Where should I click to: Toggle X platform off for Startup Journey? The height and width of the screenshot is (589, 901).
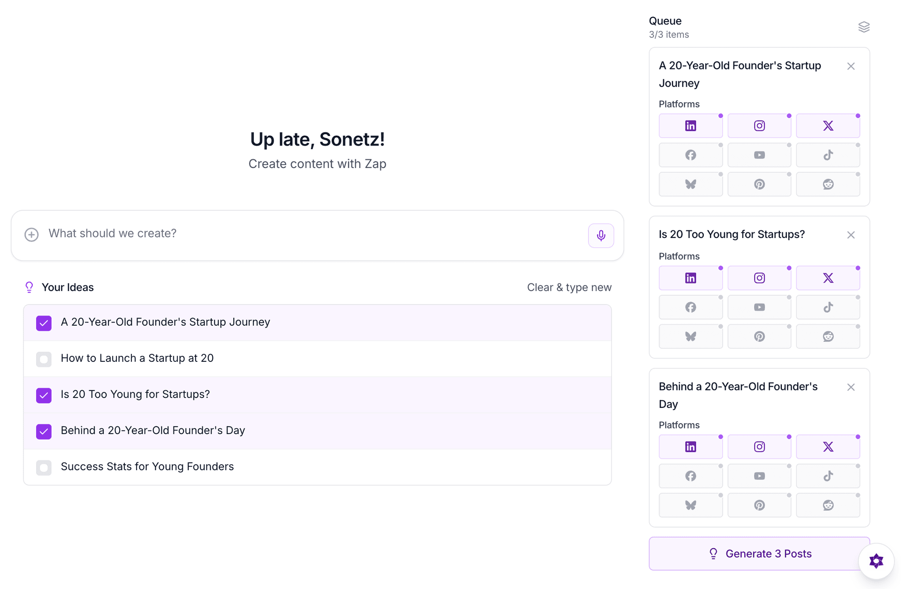828,125
